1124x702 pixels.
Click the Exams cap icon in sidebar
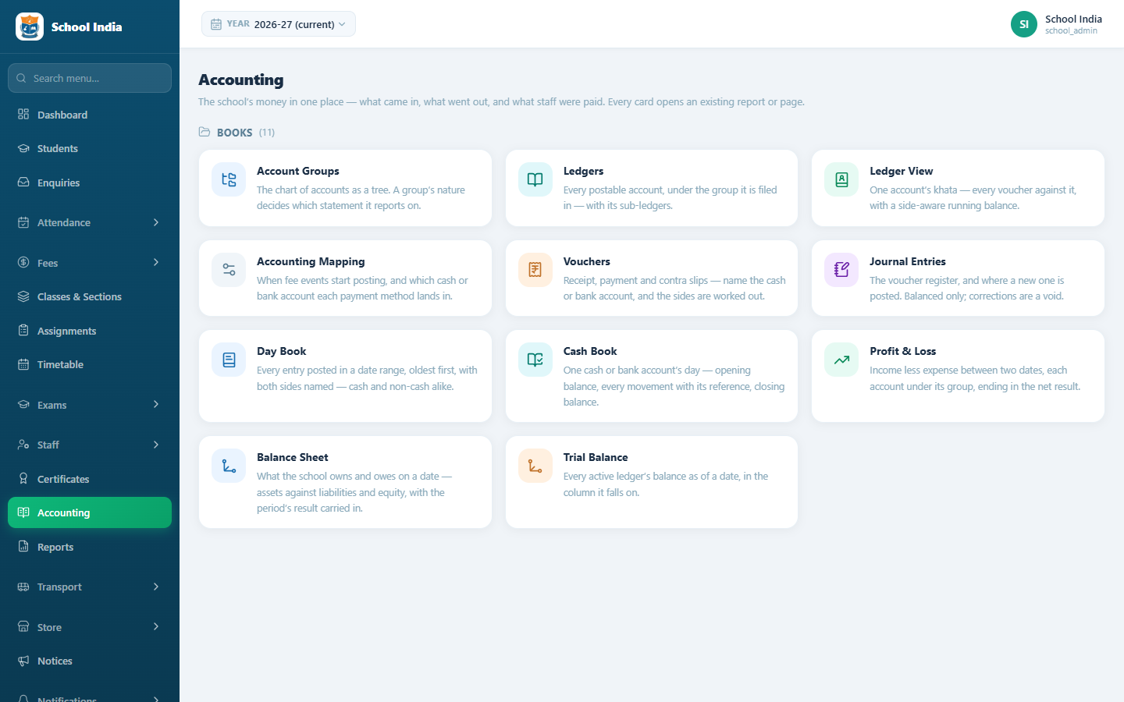point(23,405)
